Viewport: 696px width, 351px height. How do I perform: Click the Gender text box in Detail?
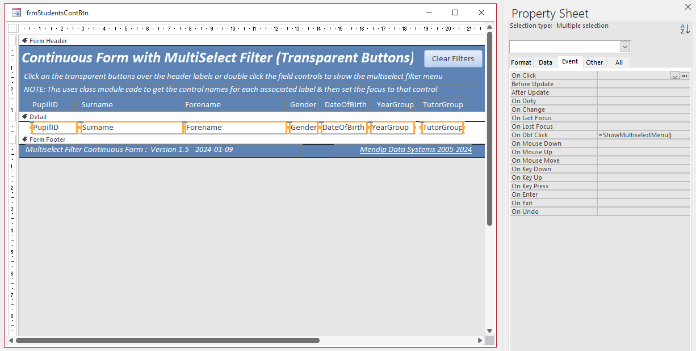tap(304, 128)
